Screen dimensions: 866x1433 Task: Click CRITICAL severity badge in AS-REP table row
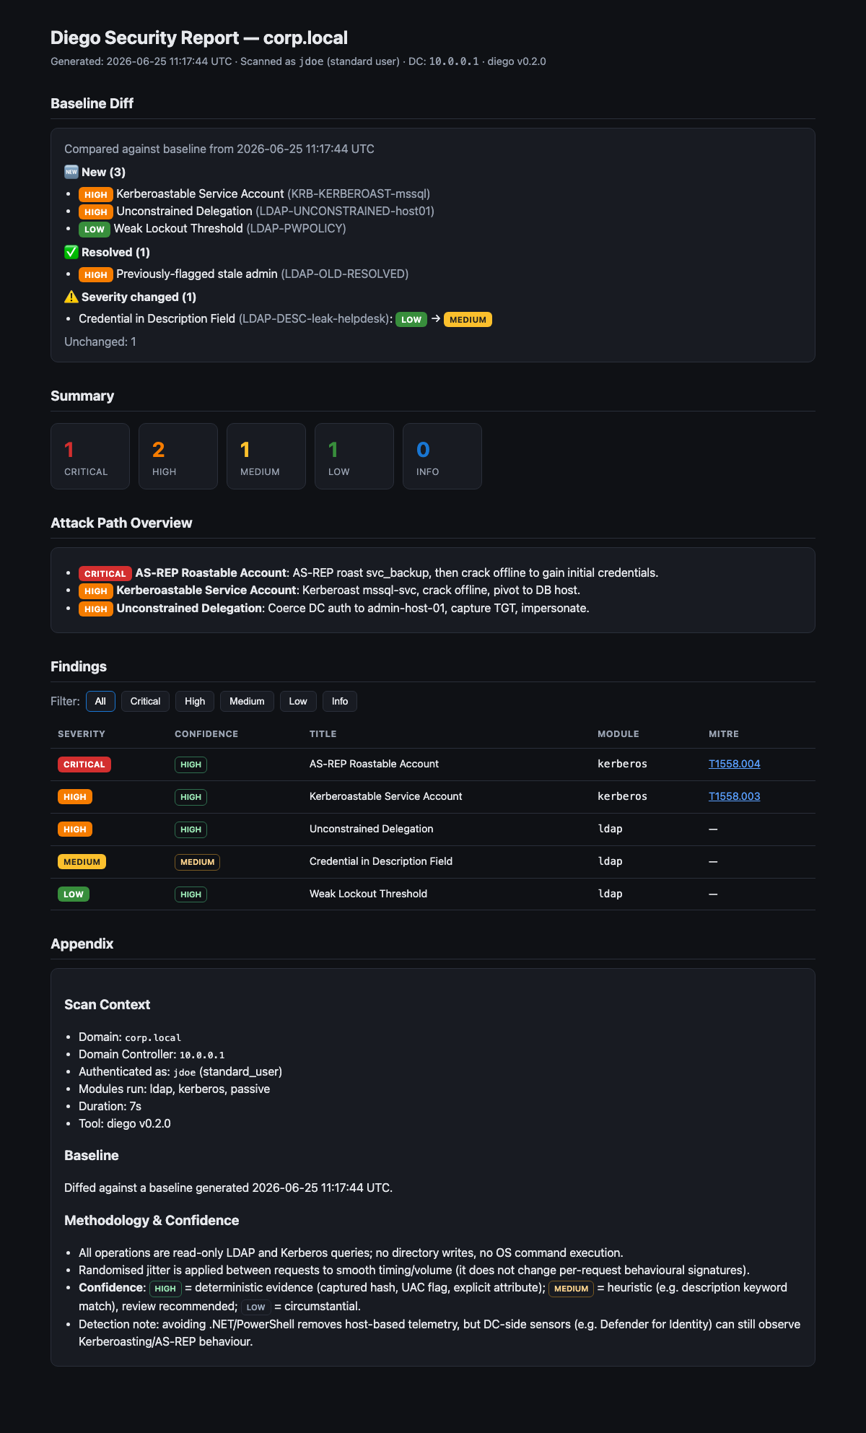(84, 765)
